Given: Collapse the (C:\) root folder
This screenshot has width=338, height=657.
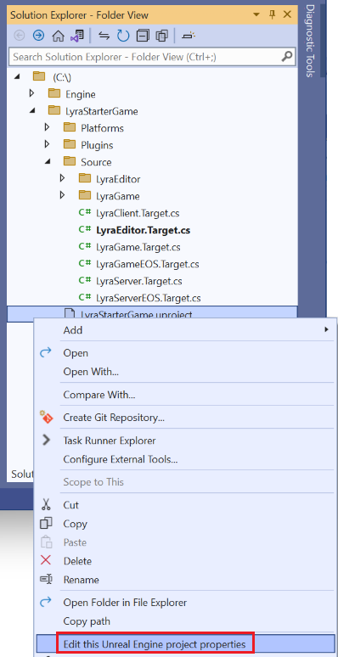Looking at the screenshot, I should (17, 76).
